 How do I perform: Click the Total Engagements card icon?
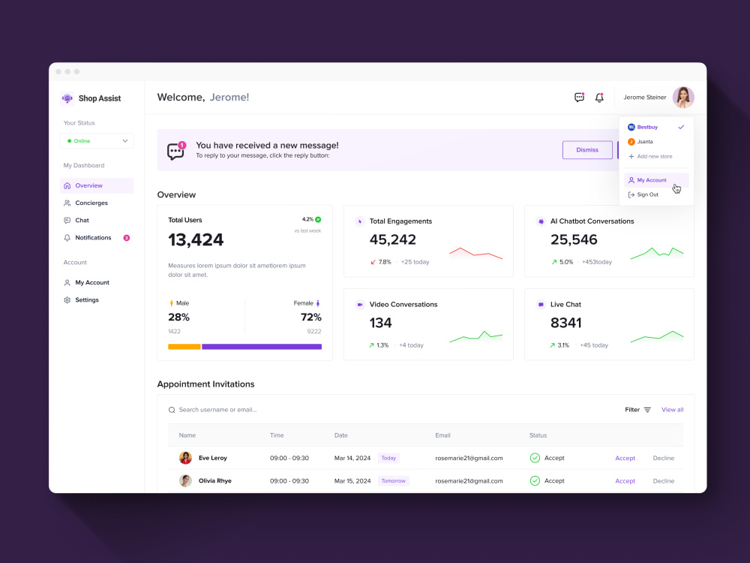[360, 221]
